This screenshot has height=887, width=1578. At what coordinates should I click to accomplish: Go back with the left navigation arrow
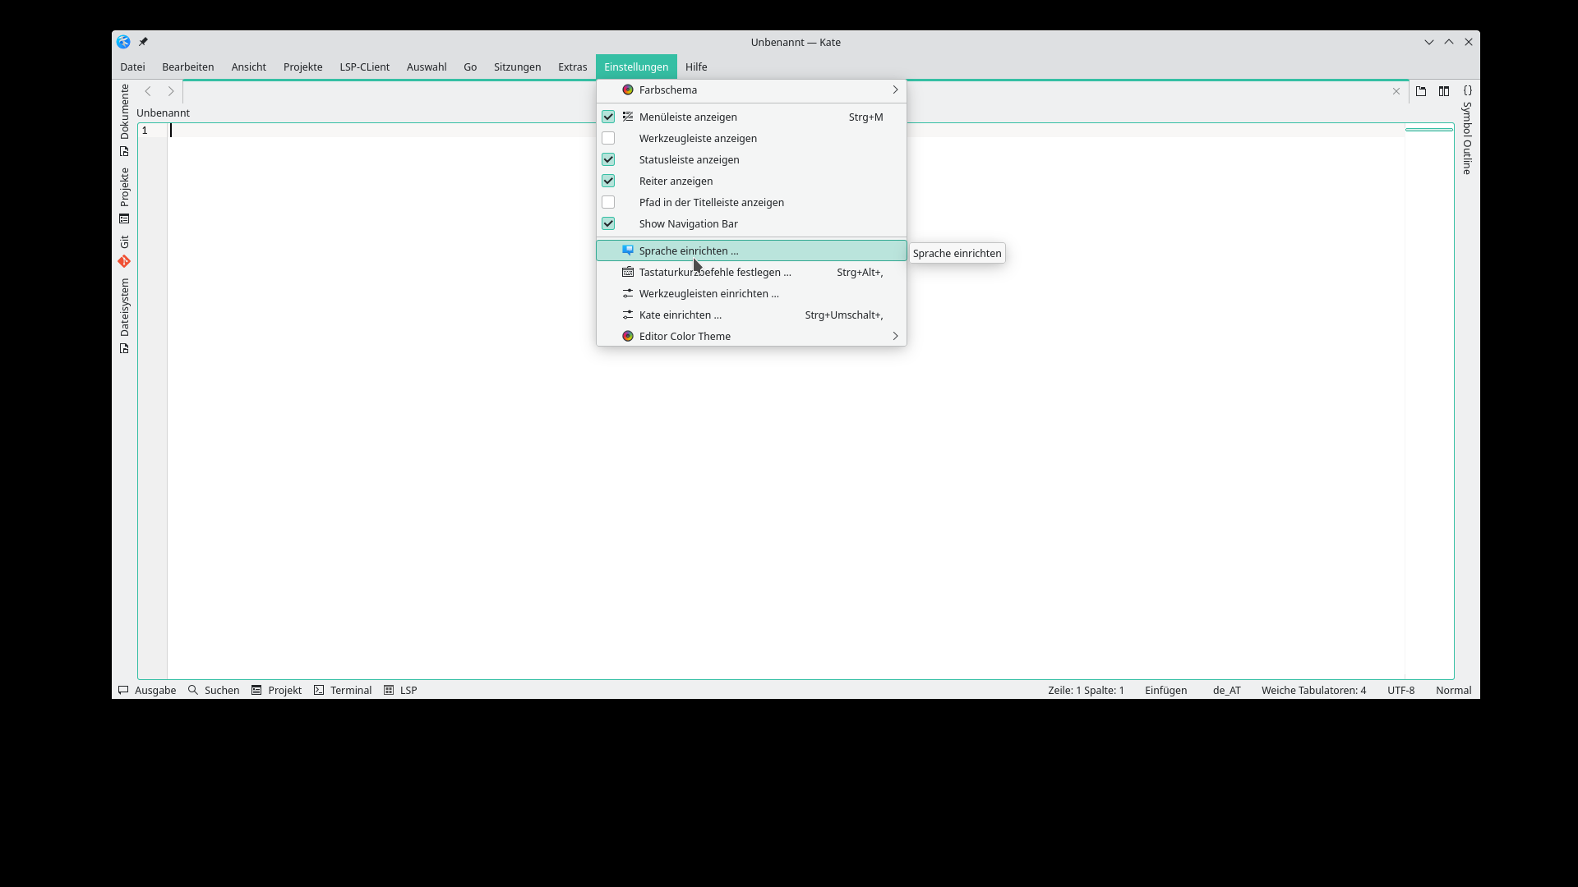(x=148, y=91)
